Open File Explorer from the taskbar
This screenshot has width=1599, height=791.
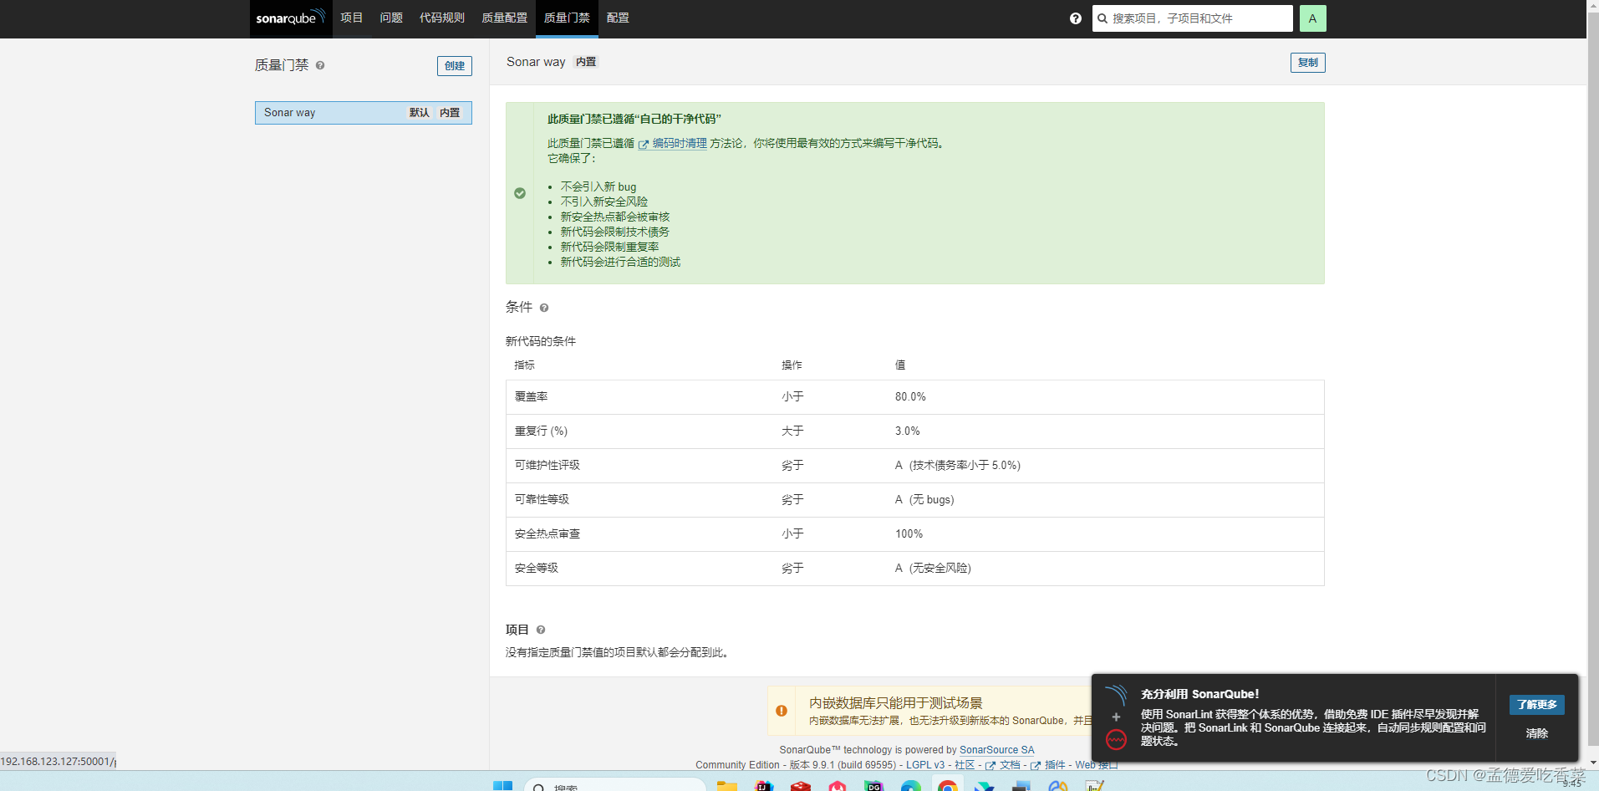click(727, 786)
